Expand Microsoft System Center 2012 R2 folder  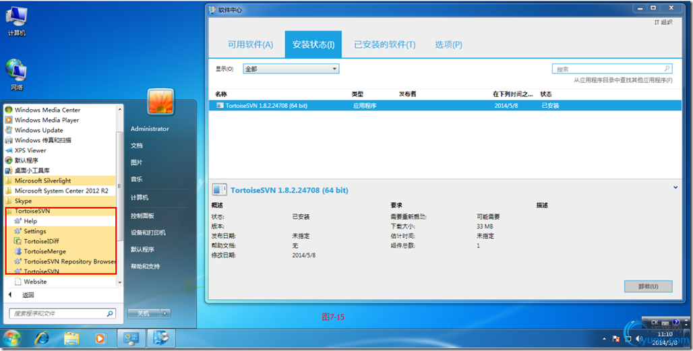(60, 191)
